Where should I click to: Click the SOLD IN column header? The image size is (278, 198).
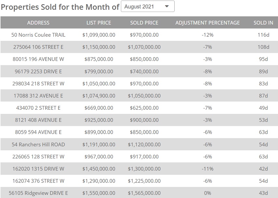[x=263, y=23]
